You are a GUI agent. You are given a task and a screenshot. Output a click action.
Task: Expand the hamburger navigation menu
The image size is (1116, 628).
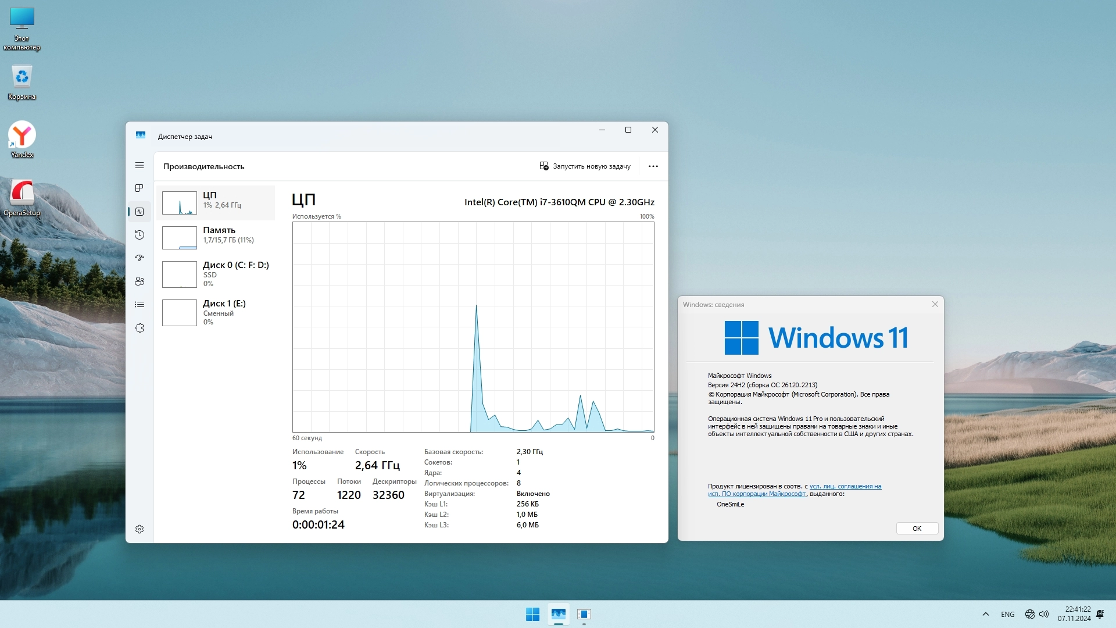(139, 166)
